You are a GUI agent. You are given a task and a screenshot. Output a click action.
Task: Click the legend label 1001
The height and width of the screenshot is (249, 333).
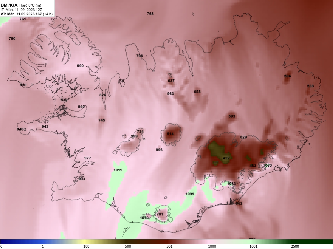(253, 246)
